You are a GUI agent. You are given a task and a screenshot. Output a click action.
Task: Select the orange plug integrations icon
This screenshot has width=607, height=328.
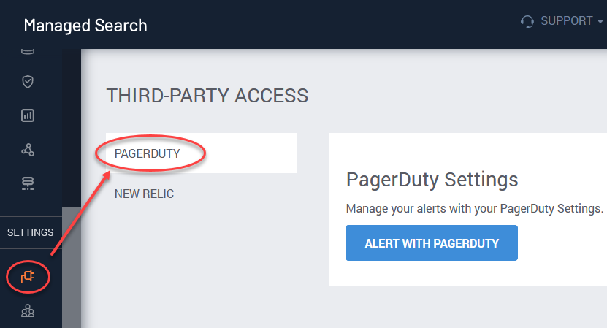point(28,276)
